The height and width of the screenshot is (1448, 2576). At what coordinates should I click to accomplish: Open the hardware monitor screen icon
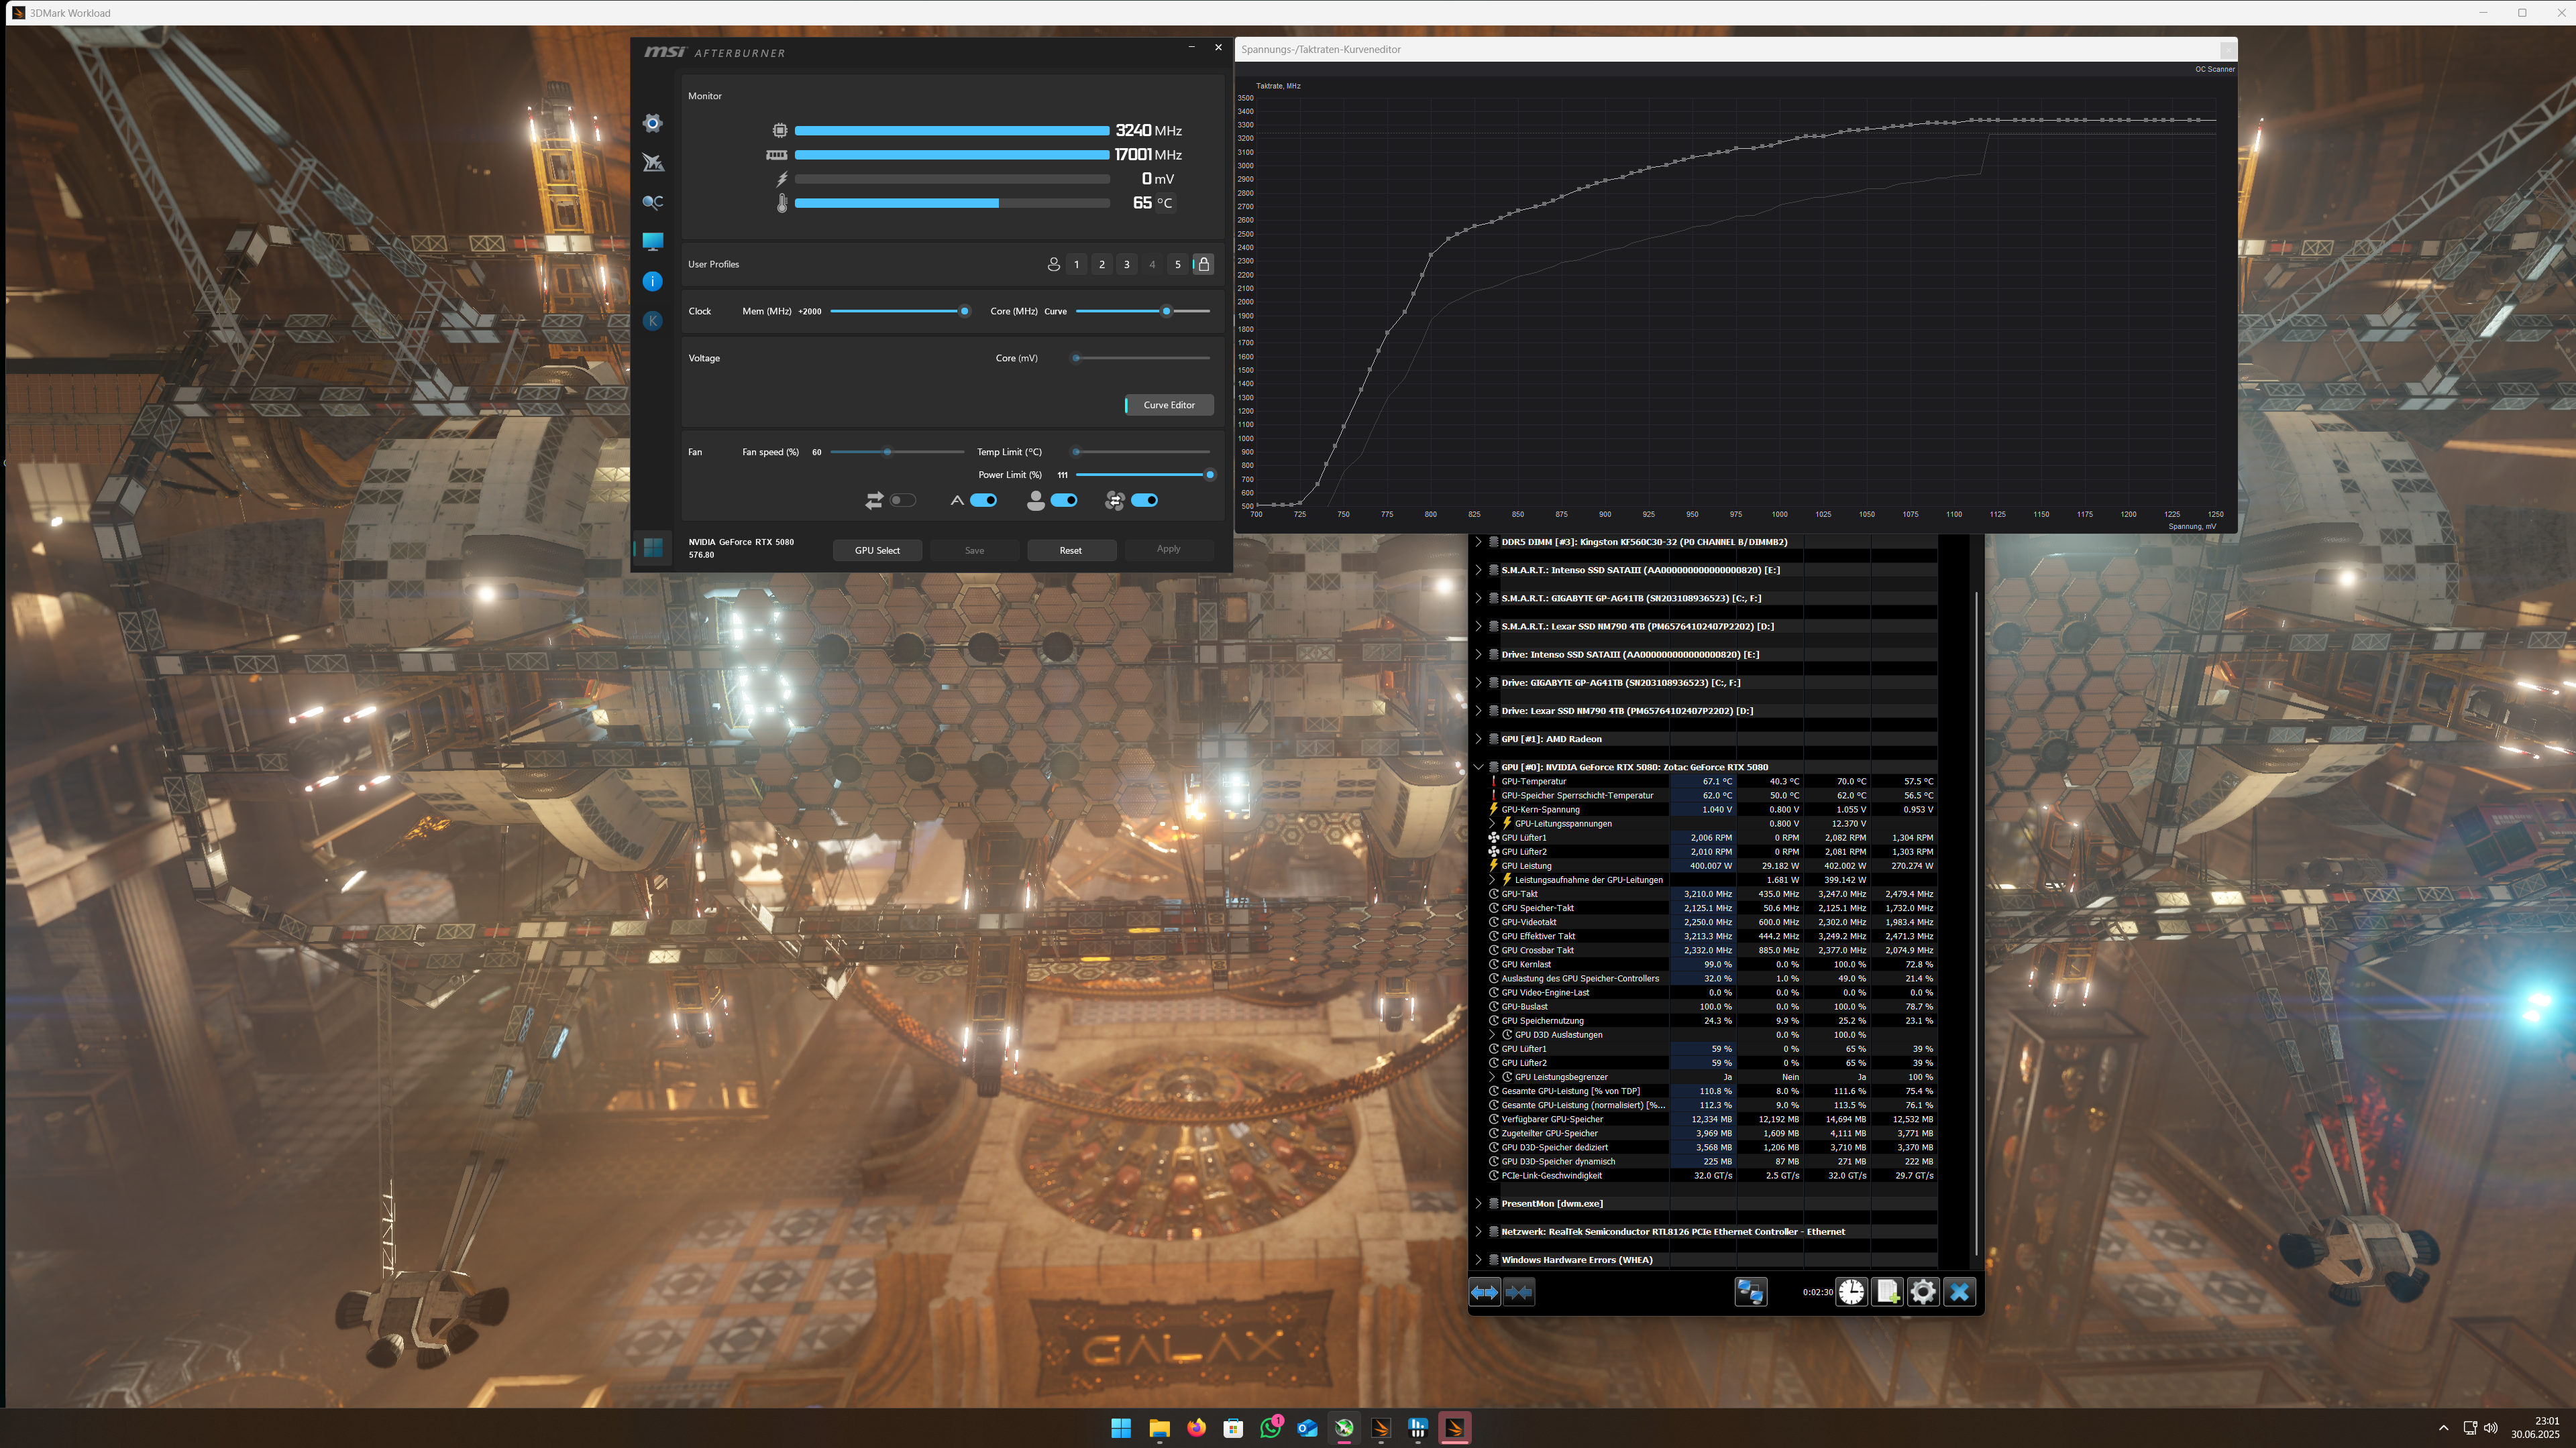click(x=653, y=241)
